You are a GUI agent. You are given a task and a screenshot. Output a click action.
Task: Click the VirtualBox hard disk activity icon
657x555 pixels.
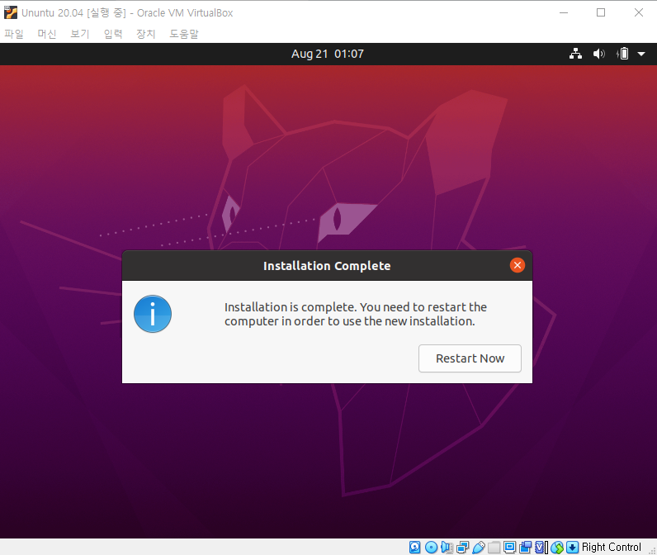pos(415,547)
